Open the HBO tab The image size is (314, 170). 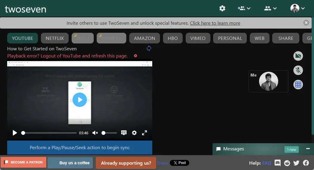pos(173,38)
